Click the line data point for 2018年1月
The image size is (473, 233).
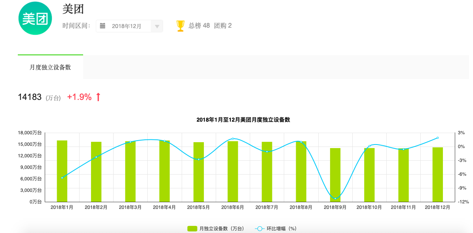[x=62, y=178]
